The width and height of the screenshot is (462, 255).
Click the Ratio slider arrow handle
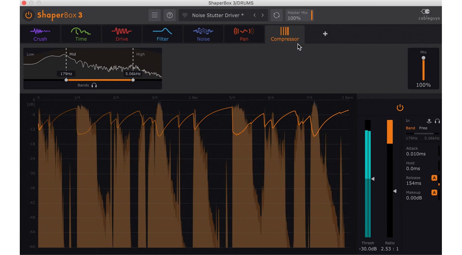point(395,191)
